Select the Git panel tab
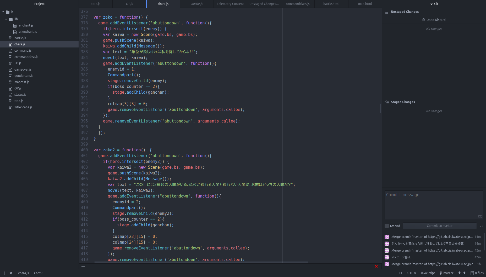This screenshot has height=277, width=486. coord(434,4)
